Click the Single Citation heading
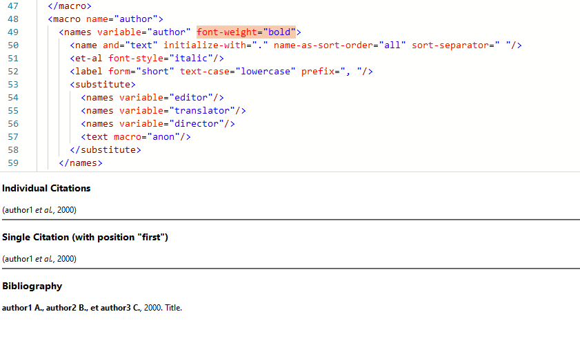580x345 pixels. point(85,237)
